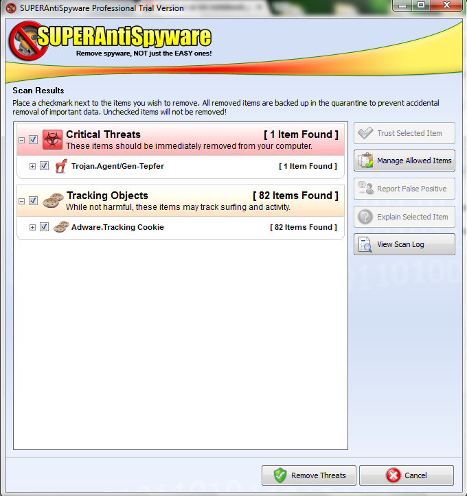Click the '[ 82 Items Found ]' header count

[295, 196]
